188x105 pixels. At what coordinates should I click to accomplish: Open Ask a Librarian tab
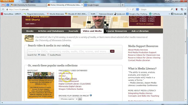pos(140,31)
